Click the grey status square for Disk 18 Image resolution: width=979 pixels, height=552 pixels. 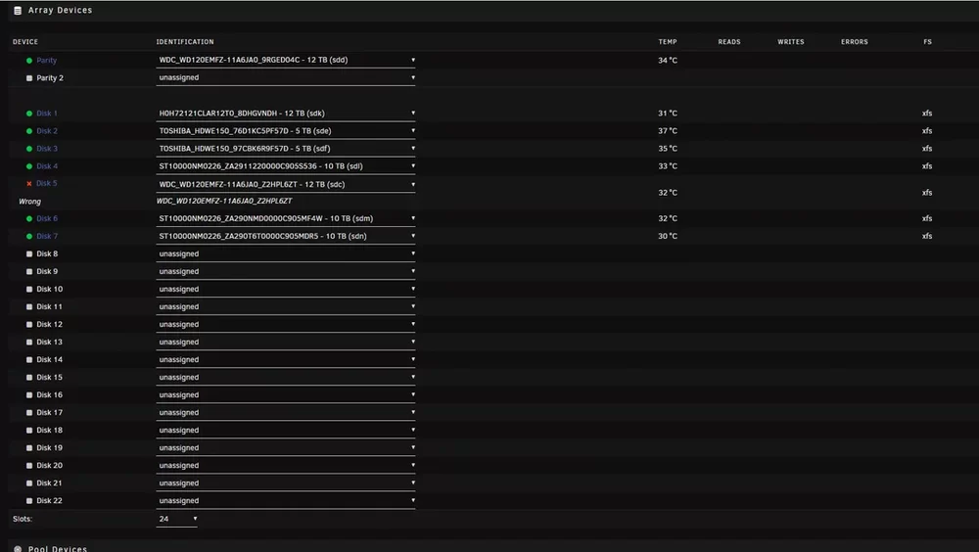[x=29, y=431]
